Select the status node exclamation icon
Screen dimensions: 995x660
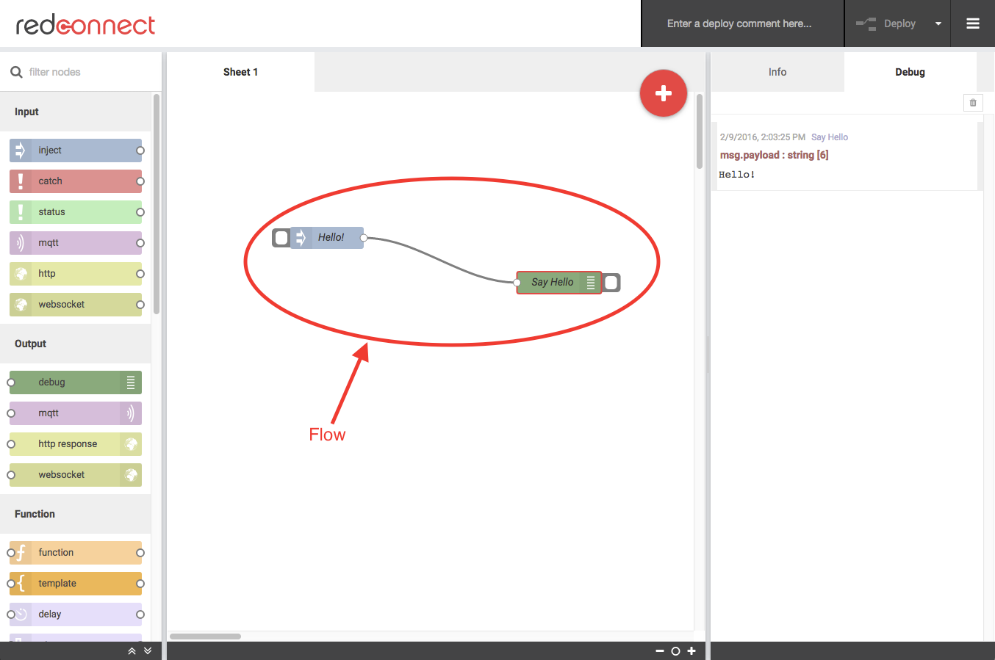click(x=21, y=212)
